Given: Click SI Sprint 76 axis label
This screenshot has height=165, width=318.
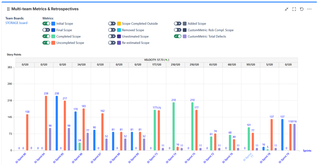Looking at the screenshot, I should click(228, 158).
